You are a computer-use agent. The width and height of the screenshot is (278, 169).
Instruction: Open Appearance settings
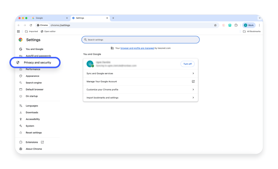[33, 76]
